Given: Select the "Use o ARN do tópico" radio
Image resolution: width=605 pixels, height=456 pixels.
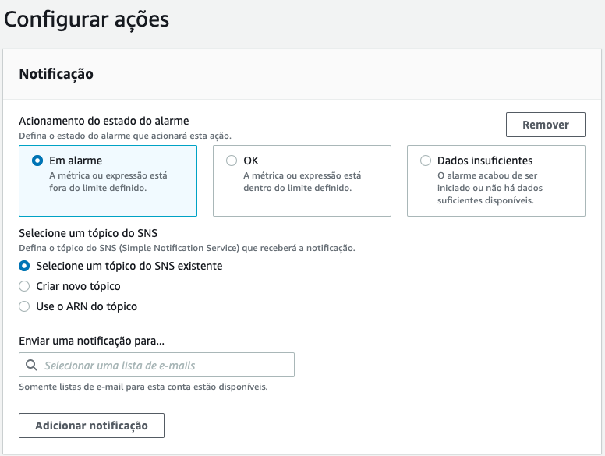Looking at the screenshot, I should click(x=24, y=306).
